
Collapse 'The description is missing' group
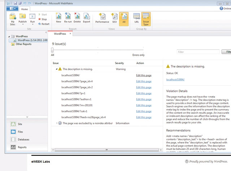coord(57,69)
